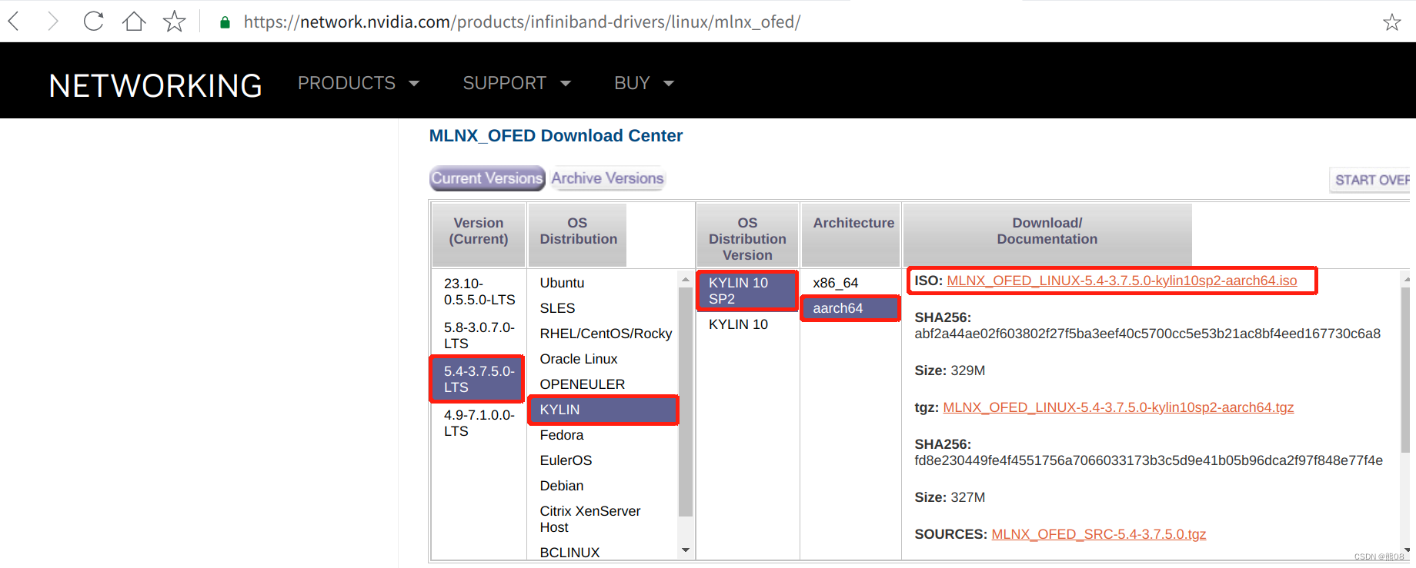The width and height of the screenshot is (1416, 568).
Task: Select plain KYLIN 10 distribution version
Action: [x=738, y=324]
